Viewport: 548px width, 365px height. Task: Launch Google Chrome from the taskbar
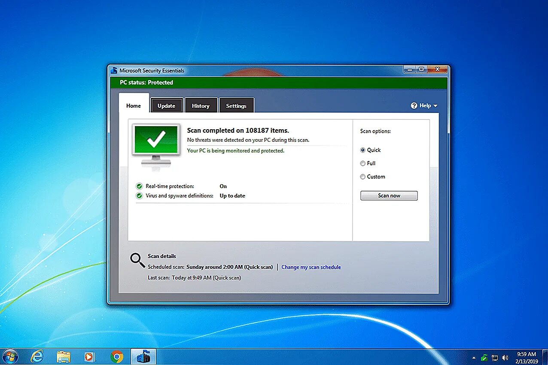[116, 356]
